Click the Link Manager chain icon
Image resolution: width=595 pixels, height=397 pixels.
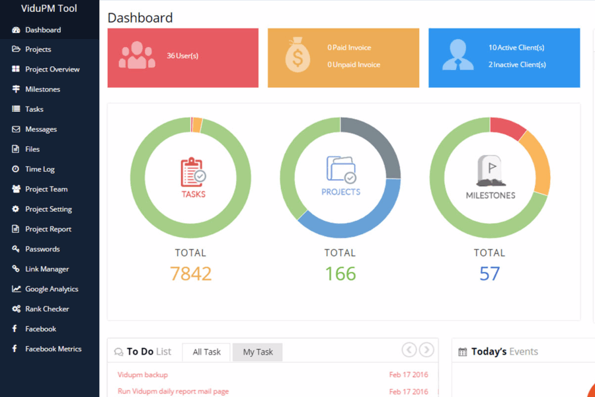click(x=16, y=269)
